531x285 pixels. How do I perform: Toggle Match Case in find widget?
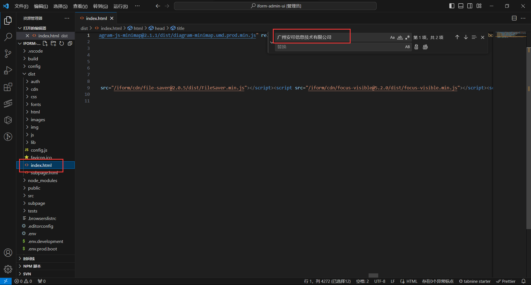(392, 37)
